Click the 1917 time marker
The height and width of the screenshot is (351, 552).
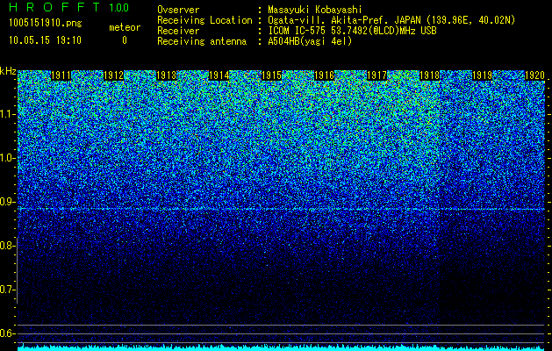point(377,75)
